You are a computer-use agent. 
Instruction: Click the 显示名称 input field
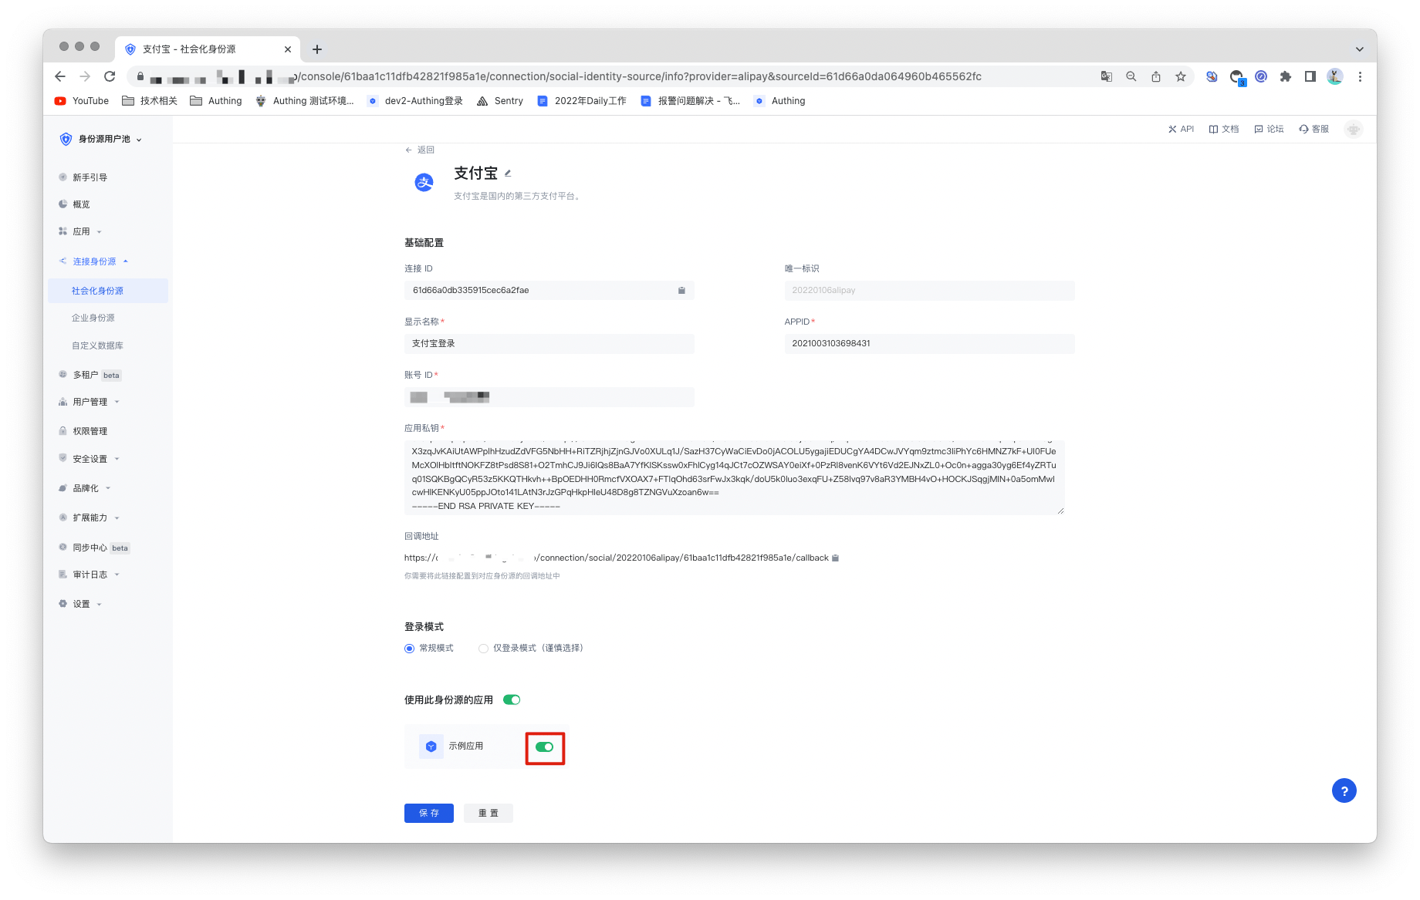tap(549, 344)
